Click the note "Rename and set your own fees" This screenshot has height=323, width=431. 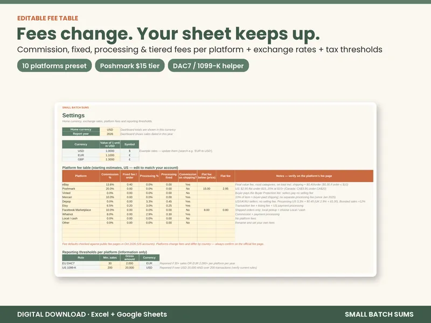[x=255, y=223]
